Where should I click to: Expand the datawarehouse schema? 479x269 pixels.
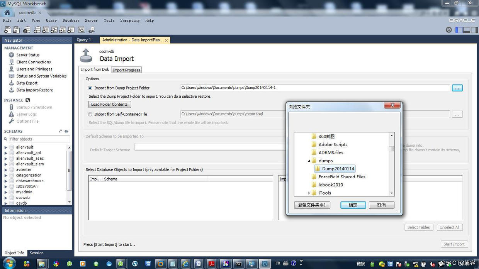pyautogui.click(x=6, y=181)
